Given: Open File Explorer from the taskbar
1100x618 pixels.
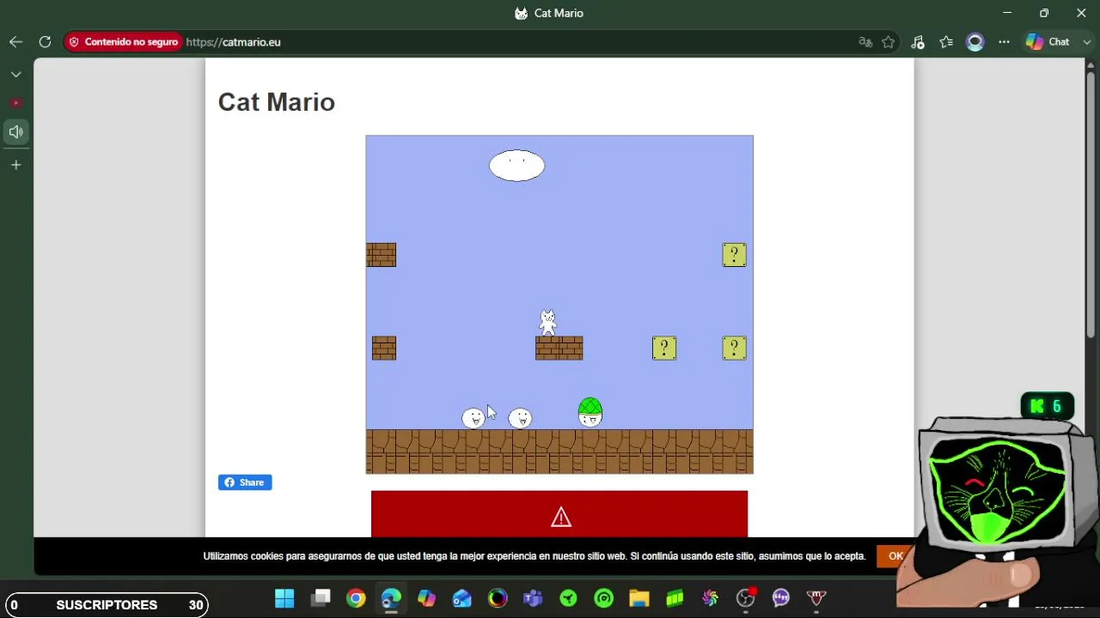Looking at the screenshot, I should point(639,598).
